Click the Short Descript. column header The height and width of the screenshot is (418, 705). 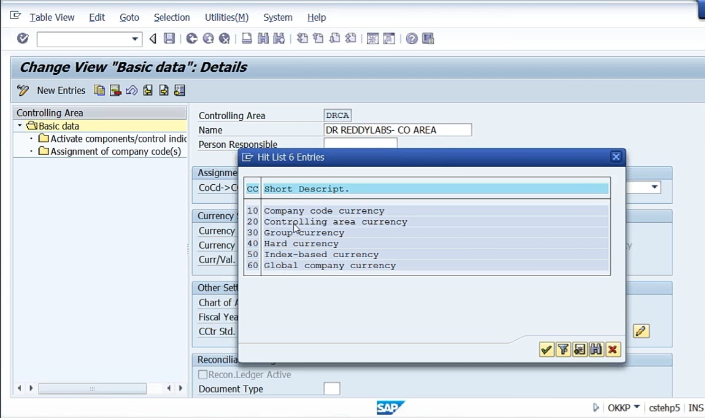coord(435,189)
